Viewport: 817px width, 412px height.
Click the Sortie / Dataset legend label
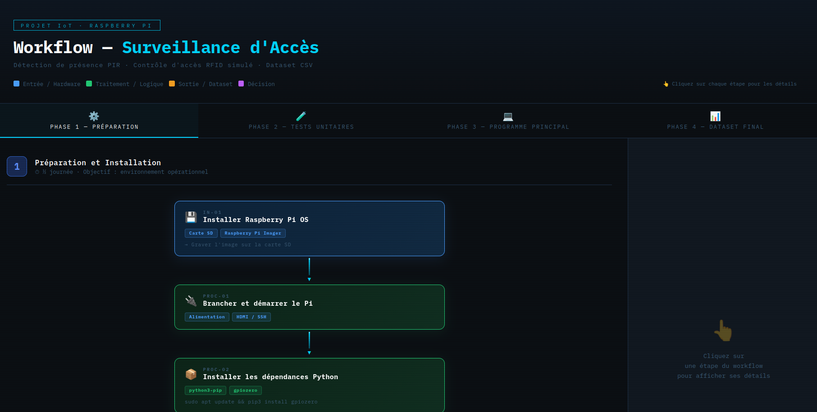(205, 84)
